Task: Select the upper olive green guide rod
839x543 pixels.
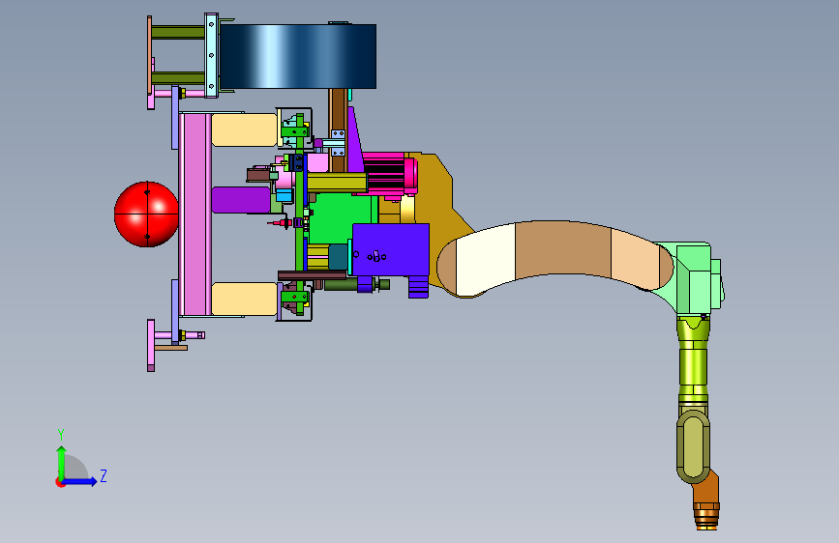Action: tap(178, 33)
